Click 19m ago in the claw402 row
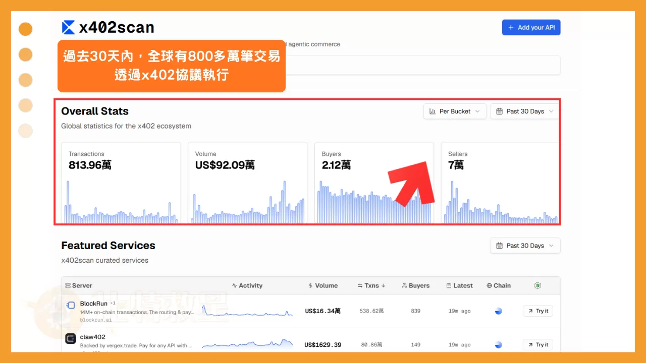This screenshot has height=363, width=646. (x=460, y=345)
